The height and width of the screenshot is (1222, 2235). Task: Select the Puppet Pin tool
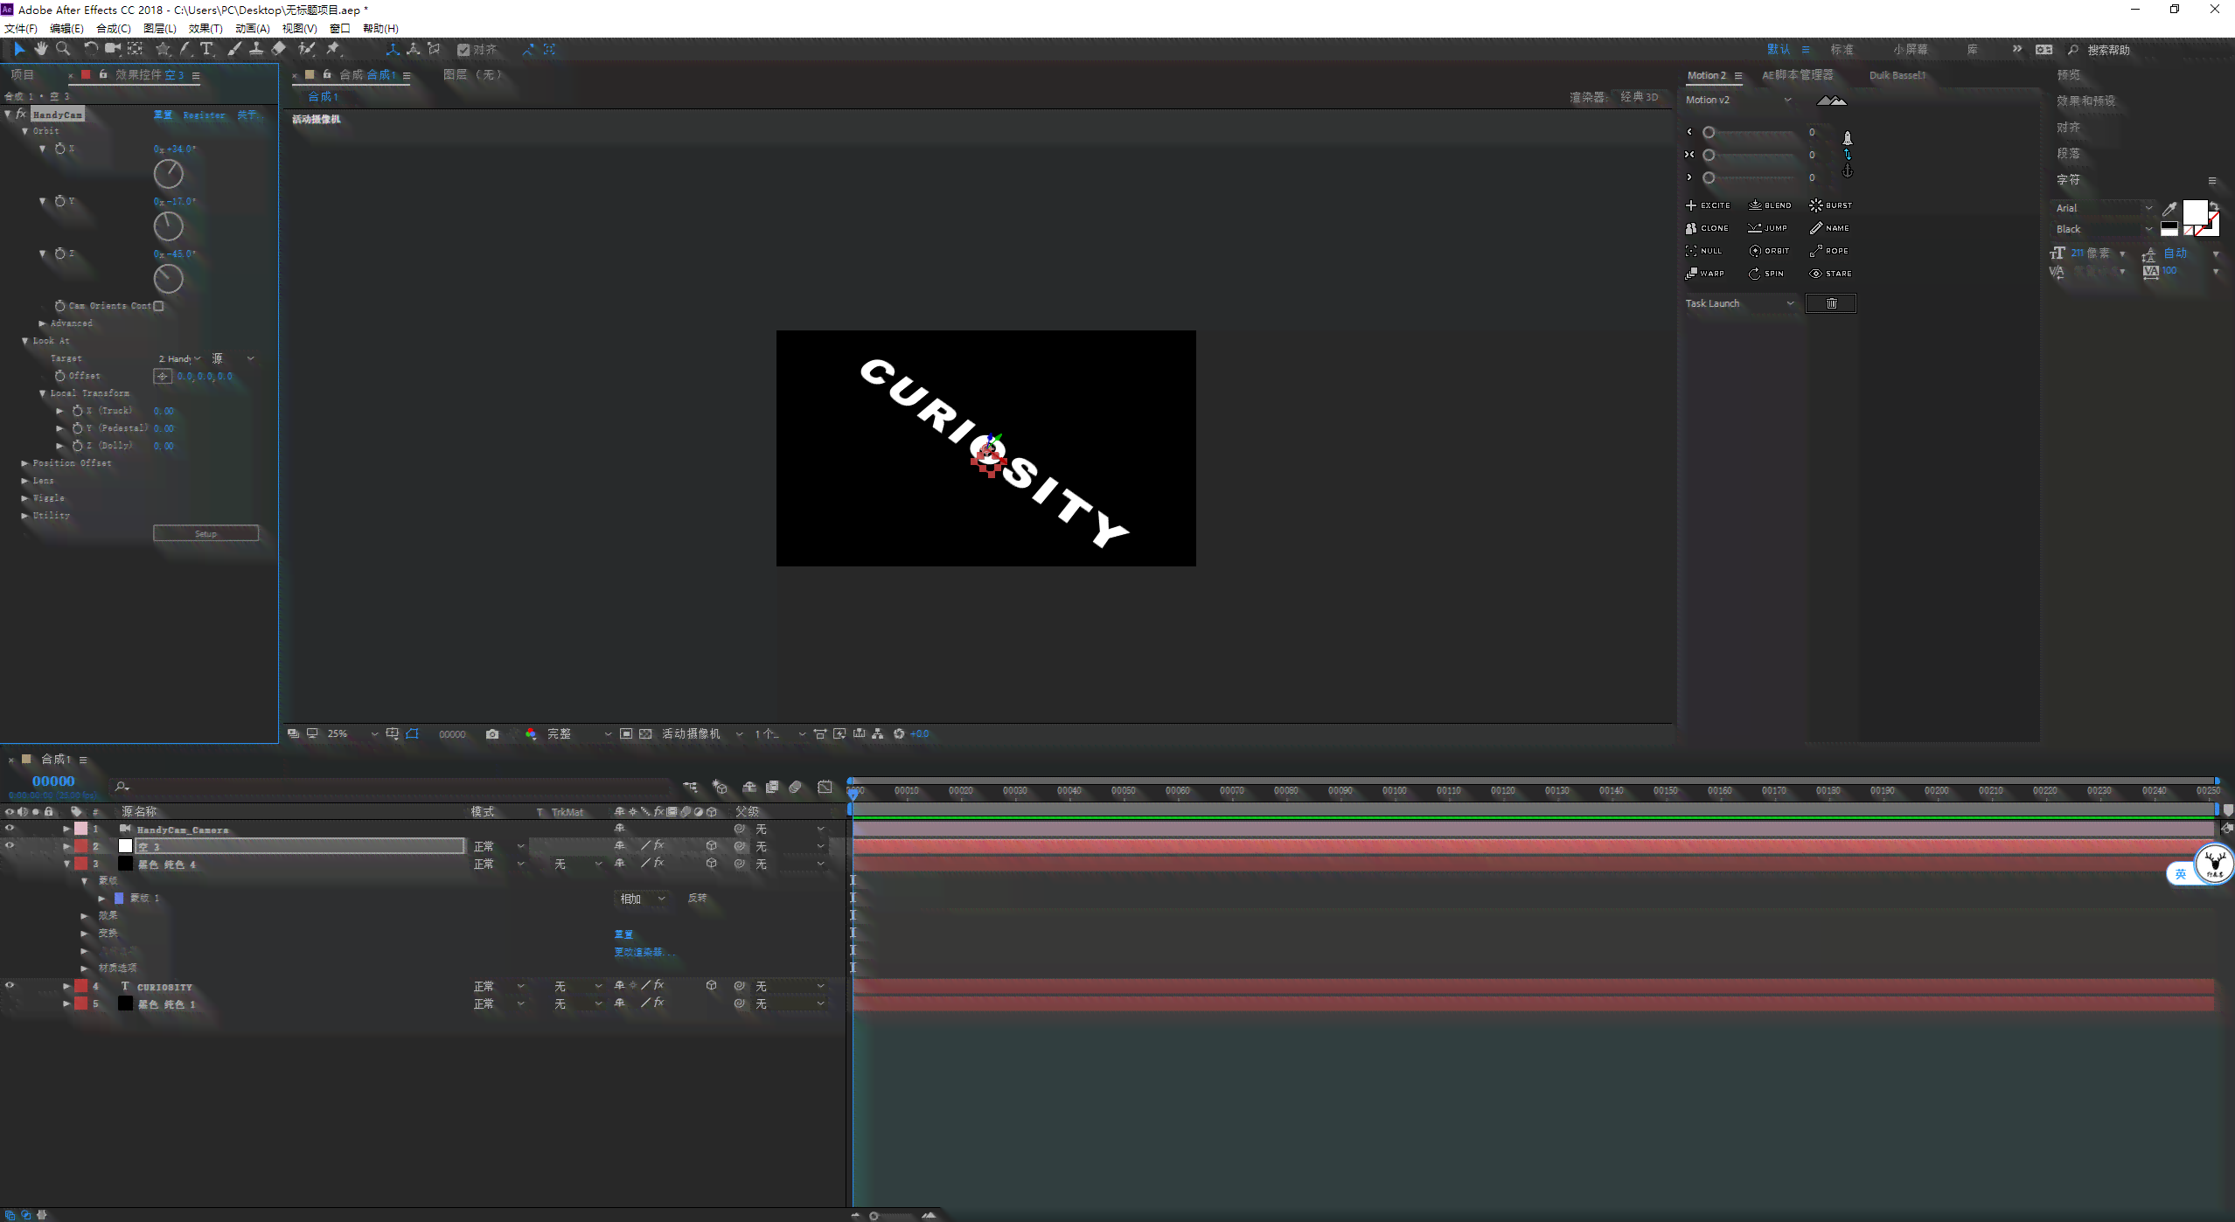pyautogui.click(x=333, y=49)
